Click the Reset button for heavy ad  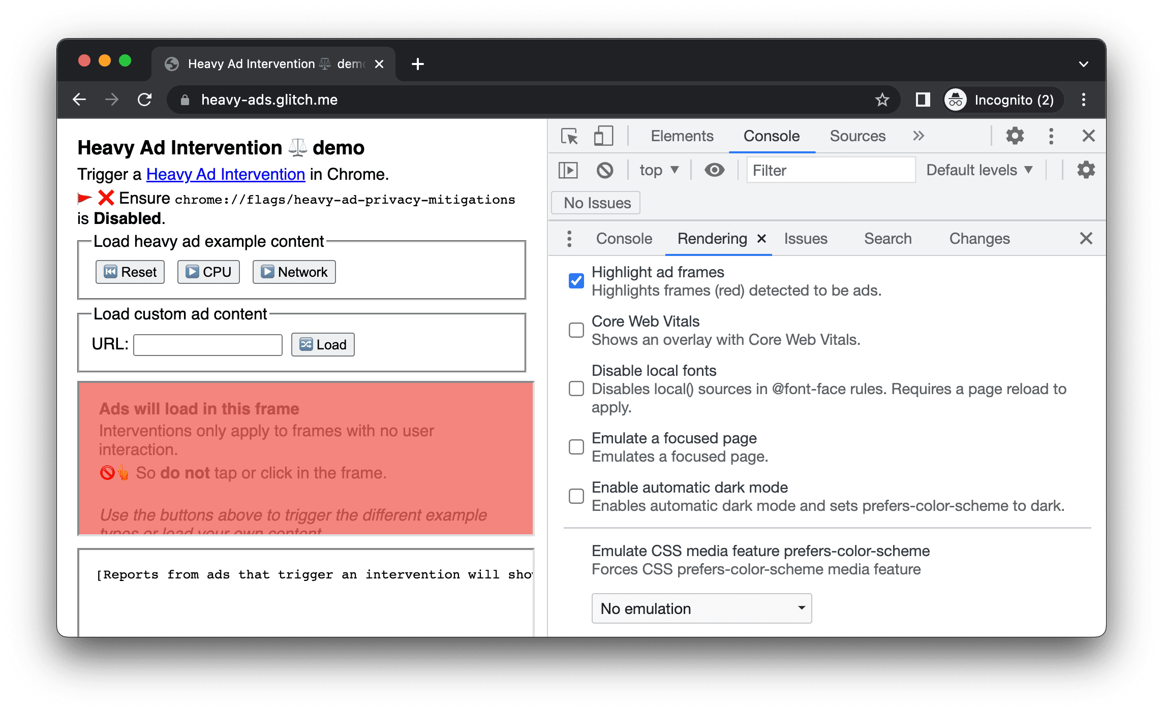(129, 271)
